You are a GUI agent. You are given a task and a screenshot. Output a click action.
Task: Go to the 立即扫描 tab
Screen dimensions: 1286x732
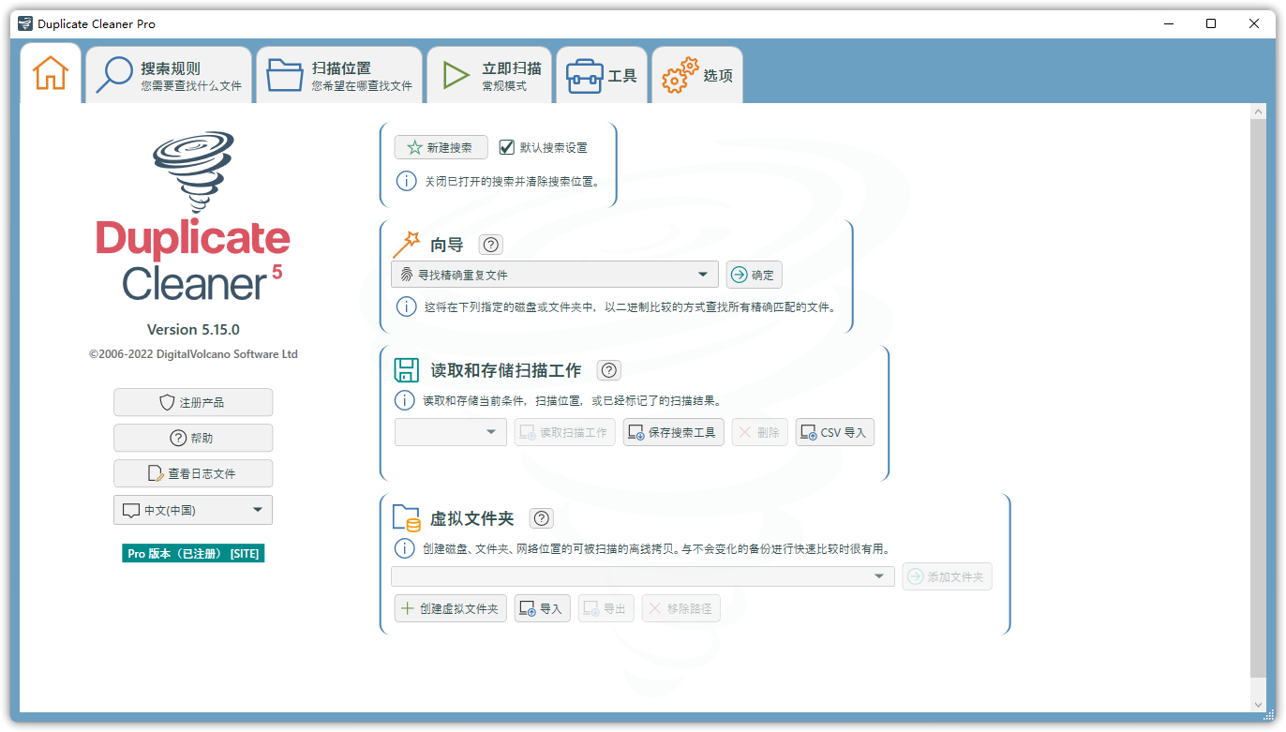point(488,76)
